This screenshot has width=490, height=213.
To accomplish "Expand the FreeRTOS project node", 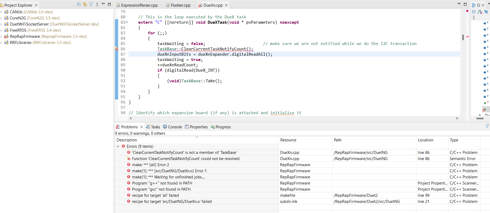I will pyautogui.click(x=1, y=30).
